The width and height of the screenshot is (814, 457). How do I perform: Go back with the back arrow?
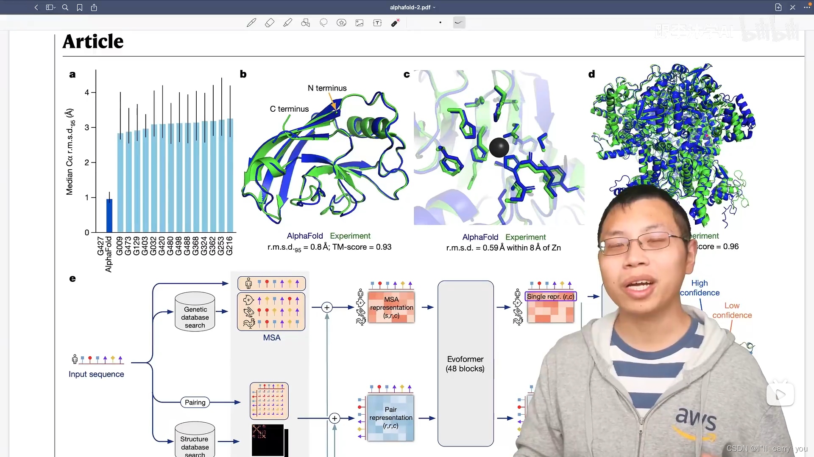click(36, 7)
